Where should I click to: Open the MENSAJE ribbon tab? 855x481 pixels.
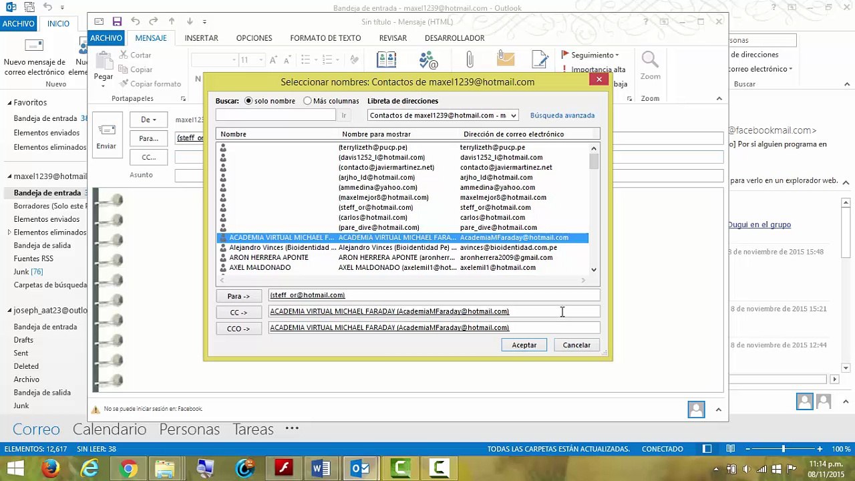(x=151, y=38)
